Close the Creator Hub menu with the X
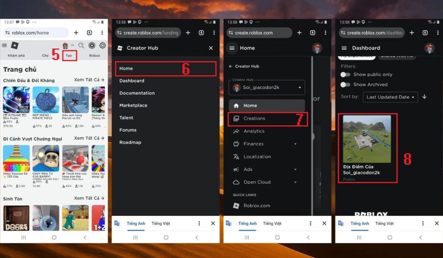The height and width of the screenshot is (258, 443). click(x=211, y=48)
